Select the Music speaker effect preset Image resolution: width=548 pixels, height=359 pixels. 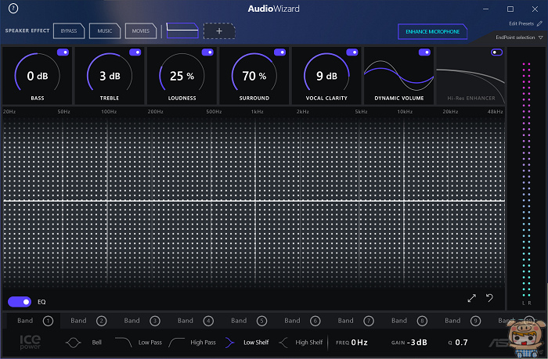pyautogui.click(x=105, y=31)
